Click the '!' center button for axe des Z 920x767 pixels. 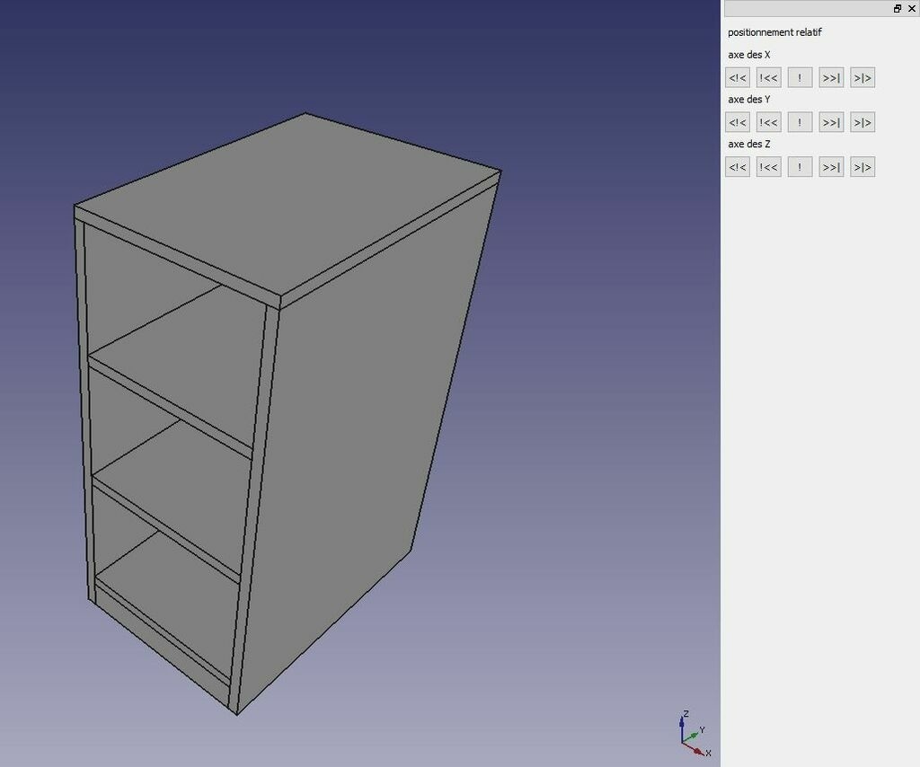(x=800, y=166)
